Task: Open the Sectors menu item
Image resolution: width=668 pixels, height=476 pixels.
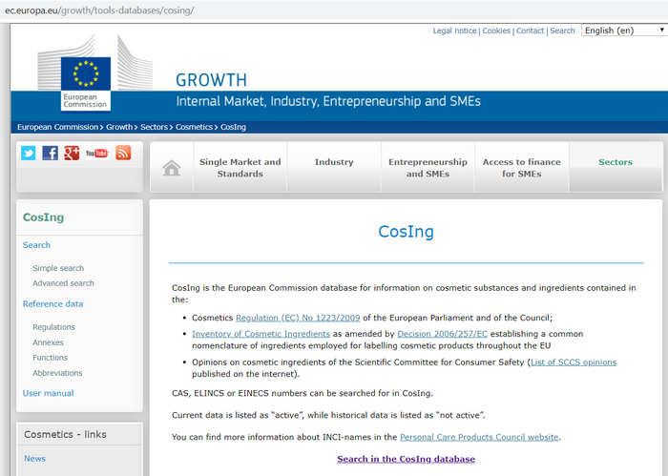Action: [616, 162]
